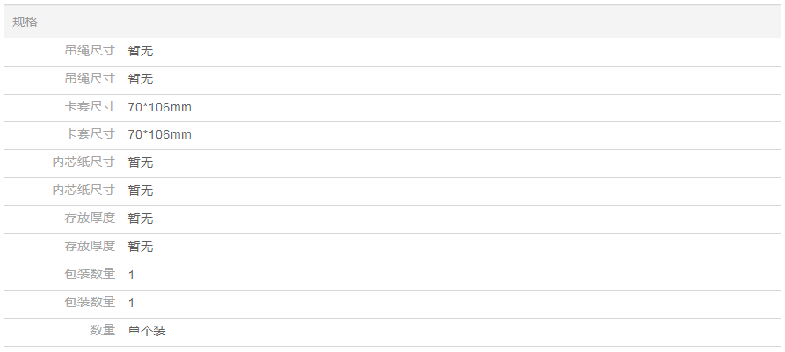Select the 单个装 value
This screenshot has width=785, height=352.
coord(147,331)
